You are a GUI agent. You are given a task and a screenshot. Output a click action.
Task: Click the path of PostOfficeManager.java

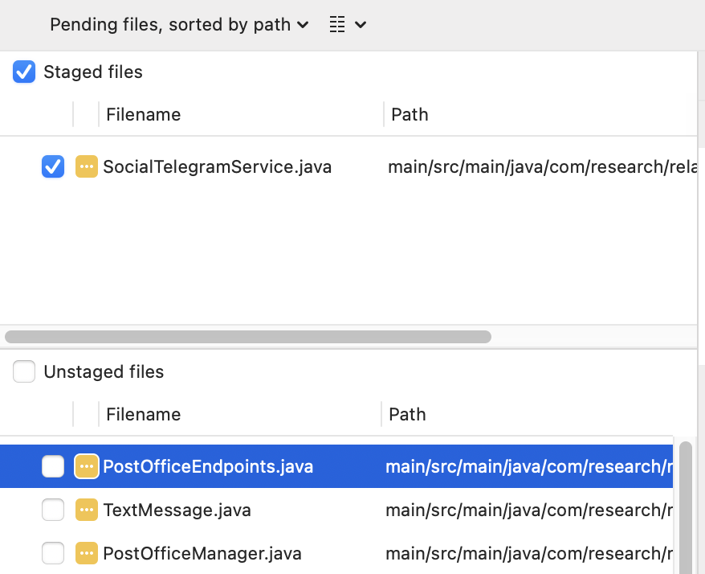pyautogui.click(x=528, y=553)
